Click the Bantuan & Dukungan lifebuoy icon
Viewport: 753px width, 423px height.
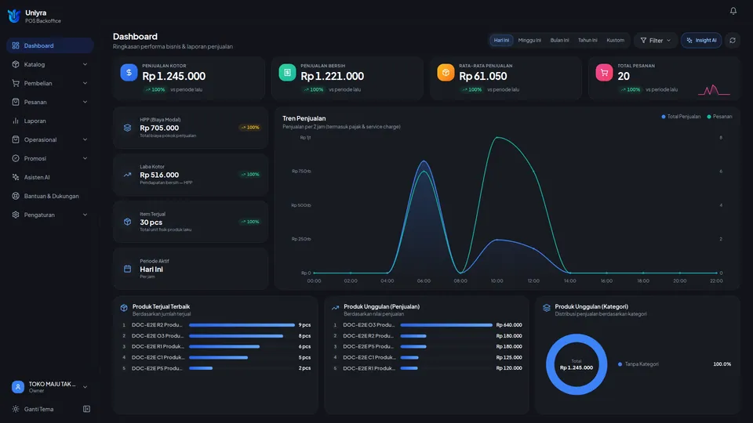tap(16, 196)
